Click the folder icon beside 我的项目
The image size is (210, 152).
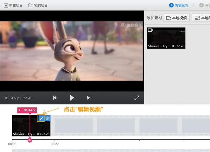pos(31,6)
